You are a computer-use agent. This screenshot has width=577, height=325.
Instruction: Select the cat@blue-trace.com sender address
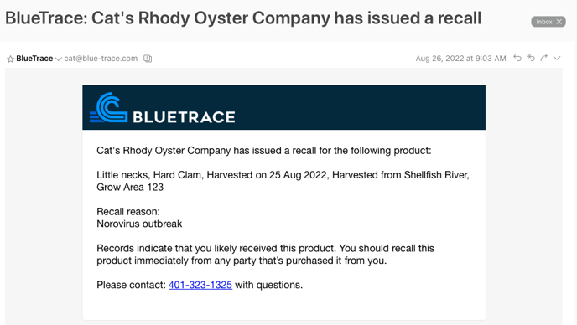101,59
